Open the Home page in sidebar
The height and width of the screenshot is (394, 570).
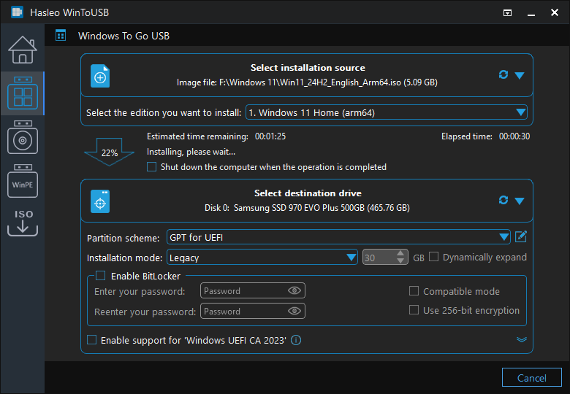pos(23,50)
